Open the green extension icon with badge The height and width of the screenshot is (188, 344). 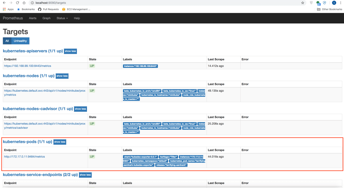(x=318, y=3)
